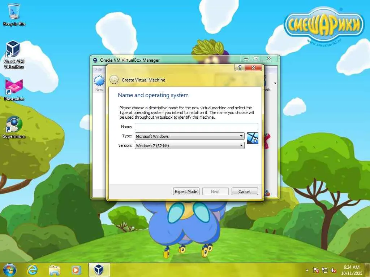Click the VirtualBox Manager title bar icon
This screenshot has width=370, height=277.
tap(95, 60)
